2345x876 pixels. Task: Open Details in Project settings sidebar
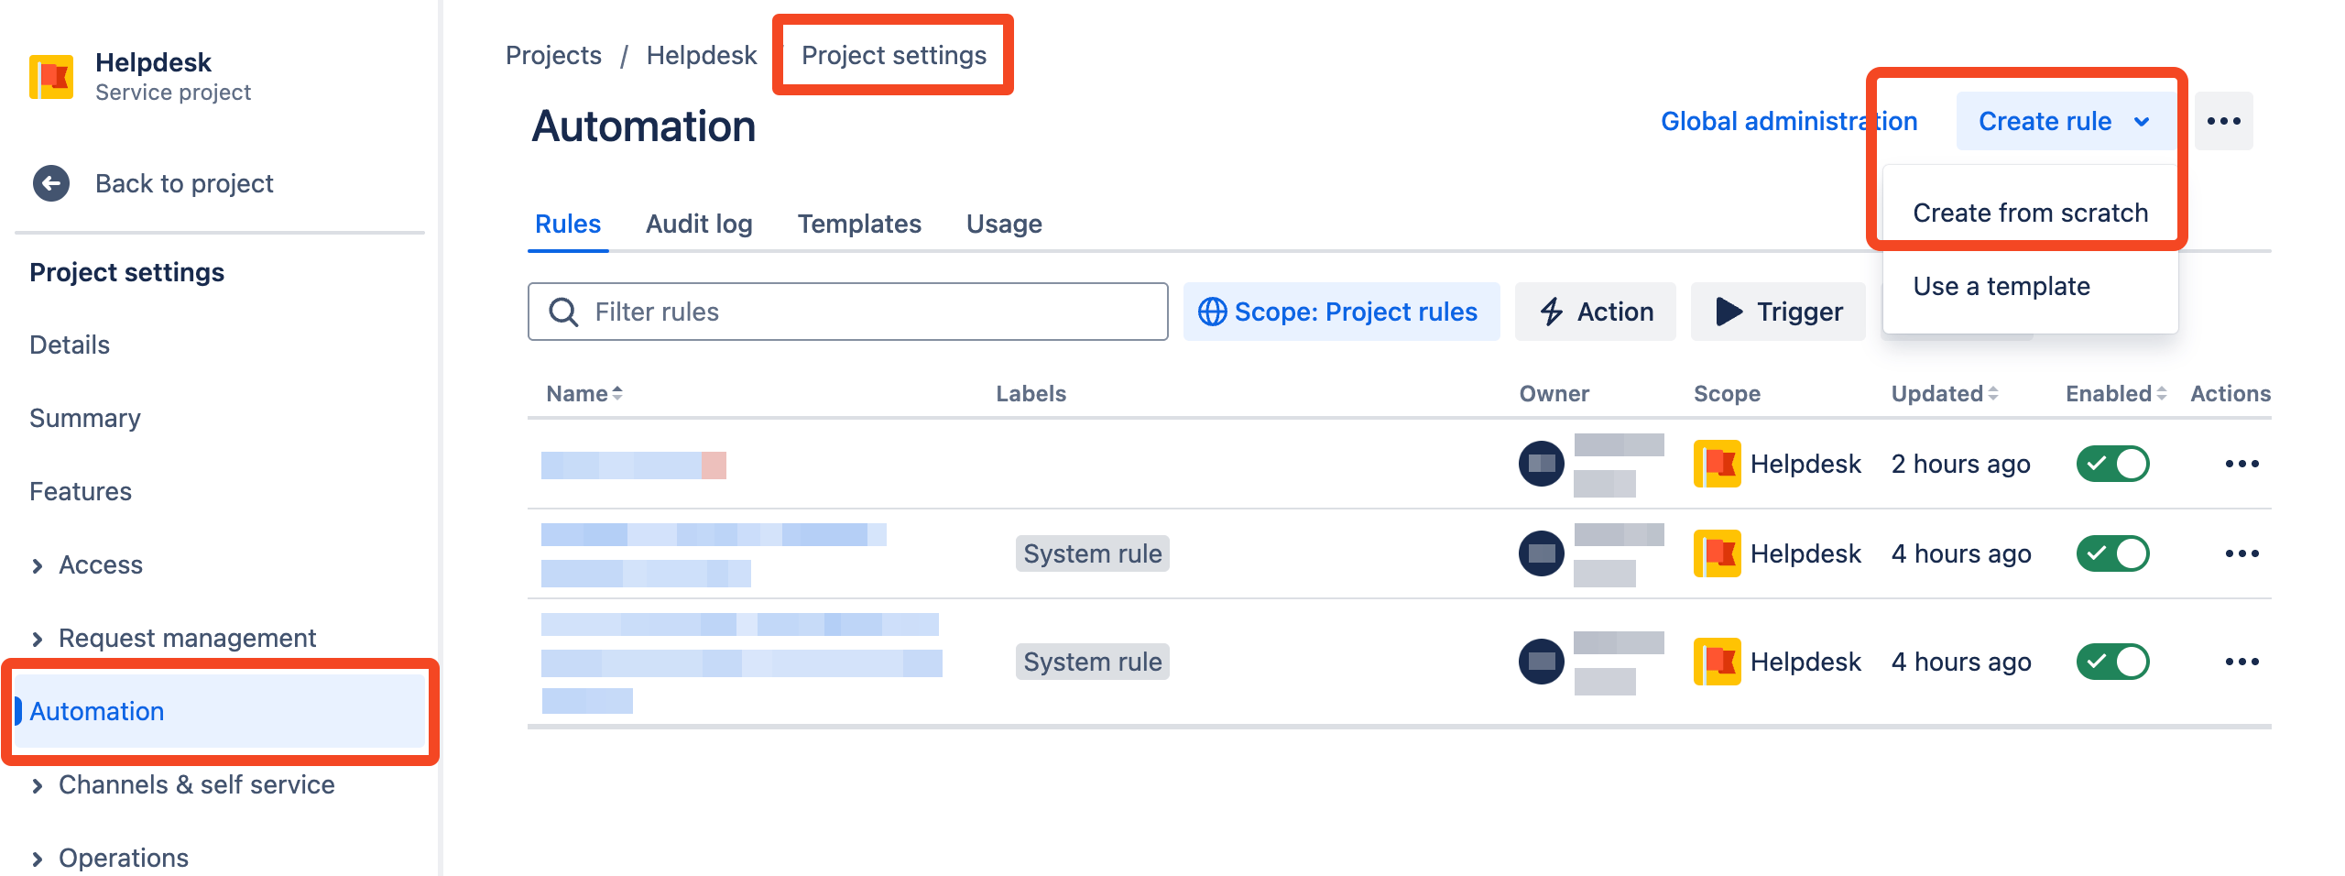[70, 345]
